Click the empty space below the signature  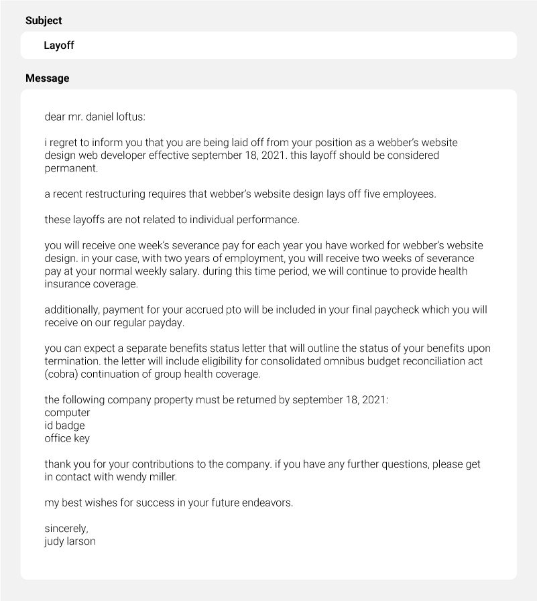[x=268, y=561]
